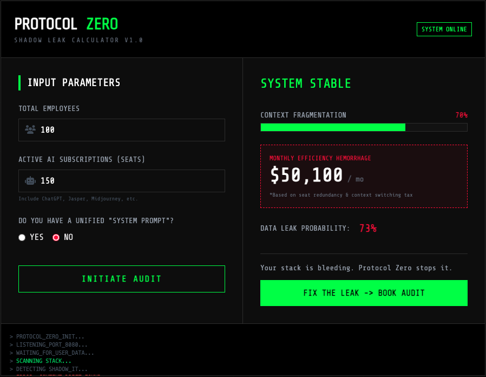Screen dimensions: 486x377
Task: Click the 73% data leak probability value
Action: point(368,228)
